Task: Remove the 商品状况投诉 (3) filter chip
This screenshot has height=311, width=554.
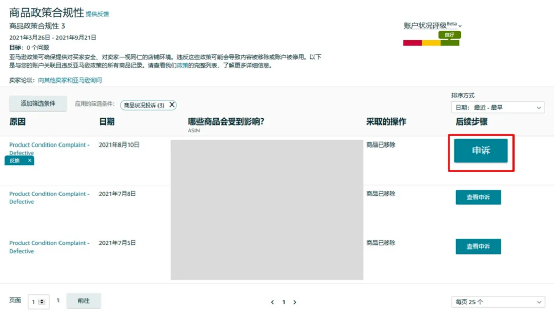Action: coord(172,105)
